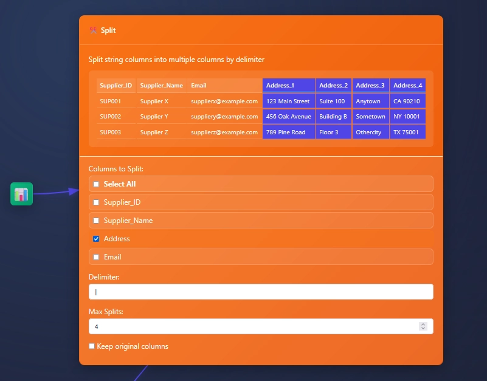
Task: Click the Address_2 column header
Action: coord(334,86)
